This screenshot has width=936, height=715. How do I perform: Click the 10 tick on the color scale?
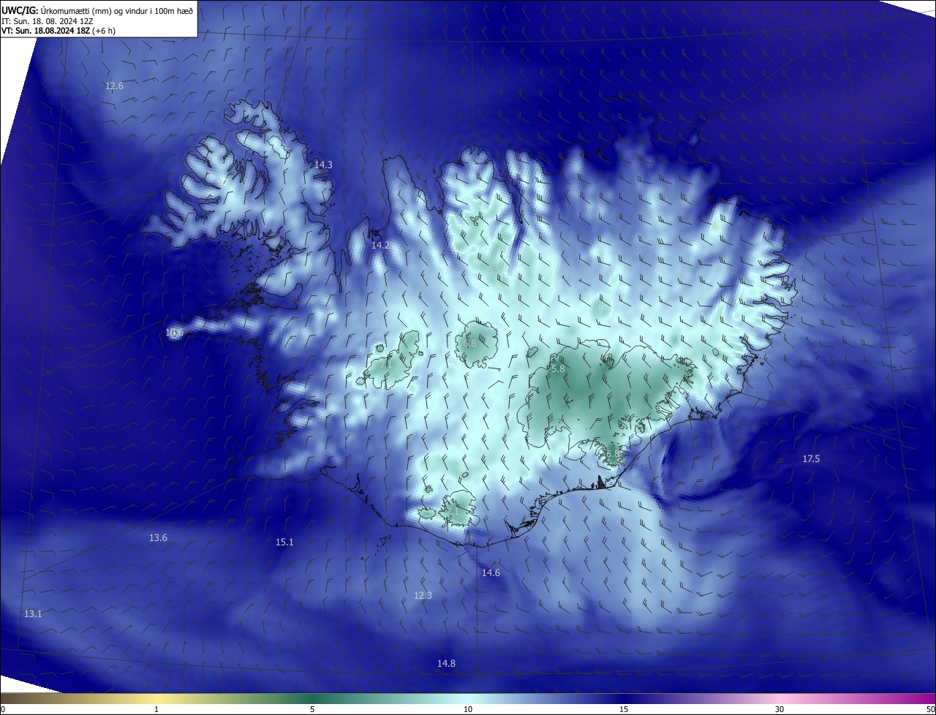click(x=468, y=709)
